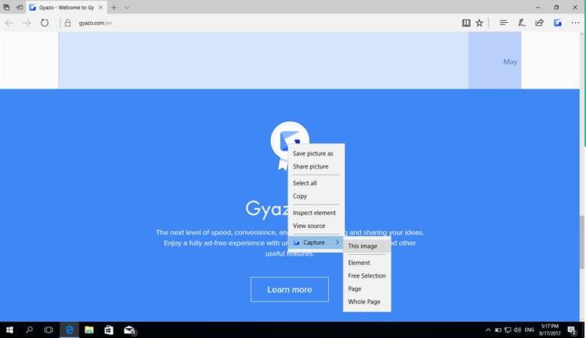The width and height of the screenshot is (586, 338).
Task: Click the Edge taskbar icon
Action: point(69,330)
